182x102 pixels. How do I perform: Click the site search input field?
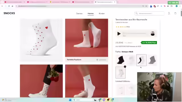[x=149, y=13]
